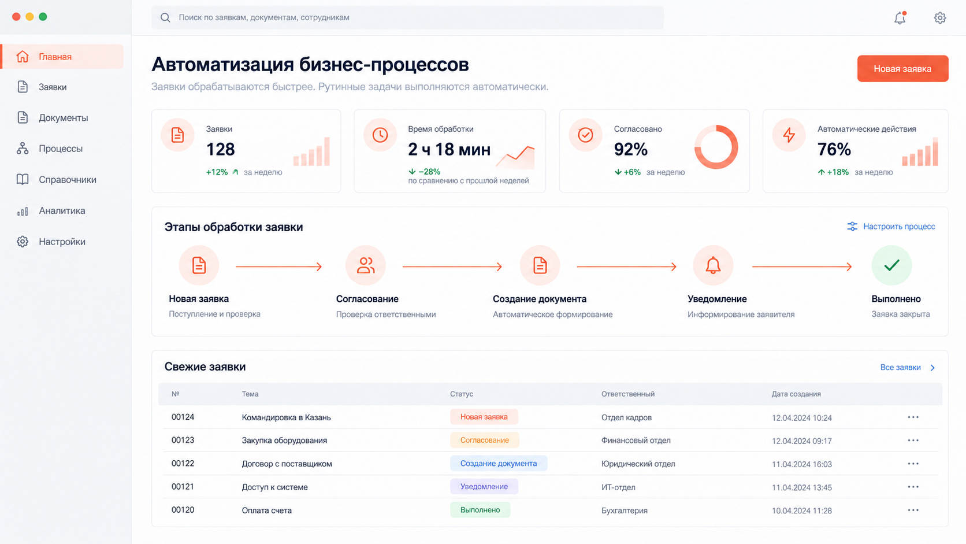Click the search field for заявки
This screenshot has height=544, width=966.
(x=407, y=17)
